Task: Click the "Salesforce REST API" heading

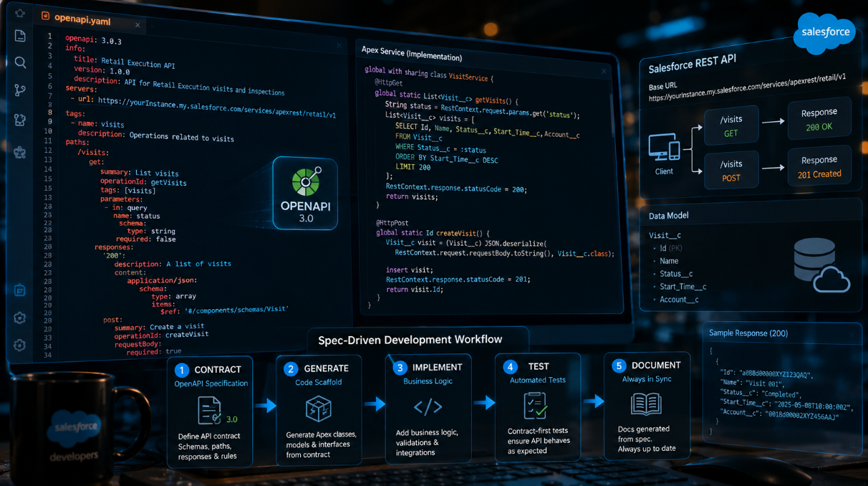Action: (x=692, y=65)
